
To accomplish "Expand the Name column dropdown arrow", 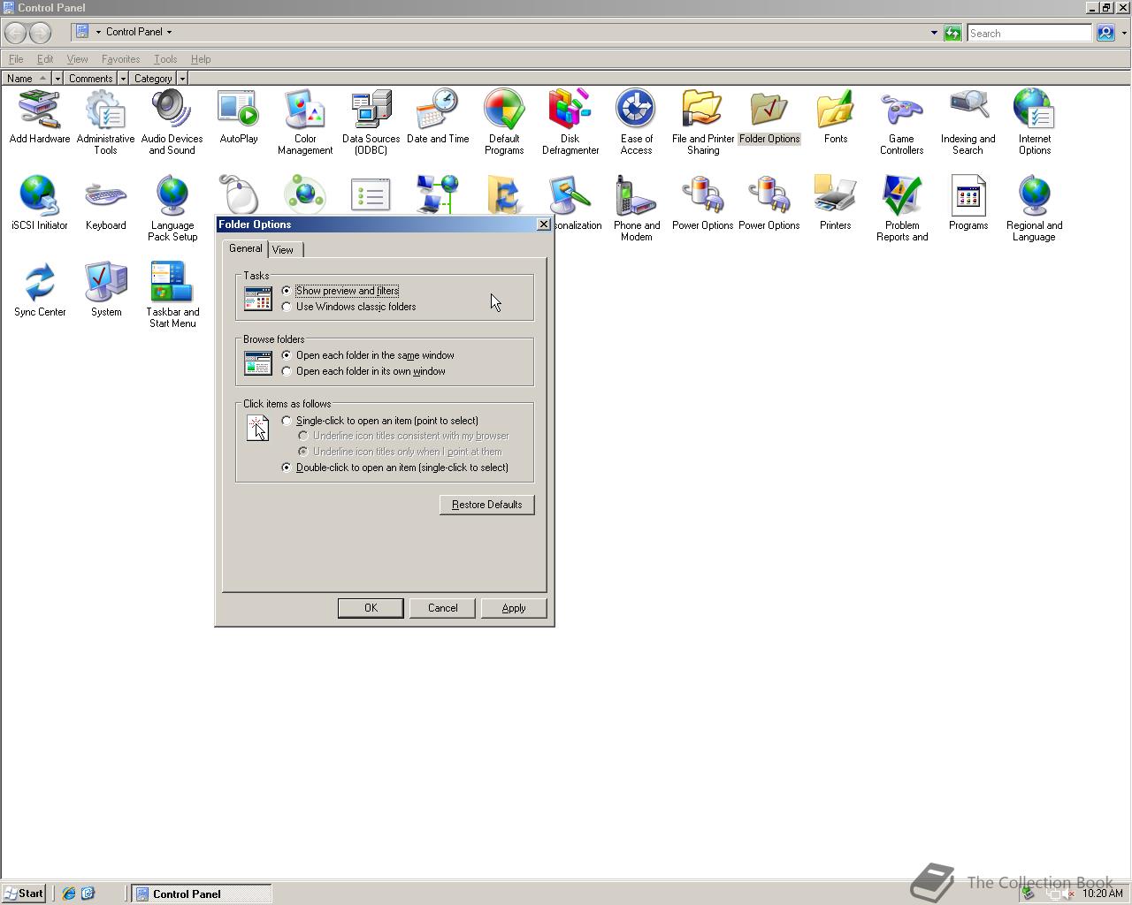I will tap(57, 79).
